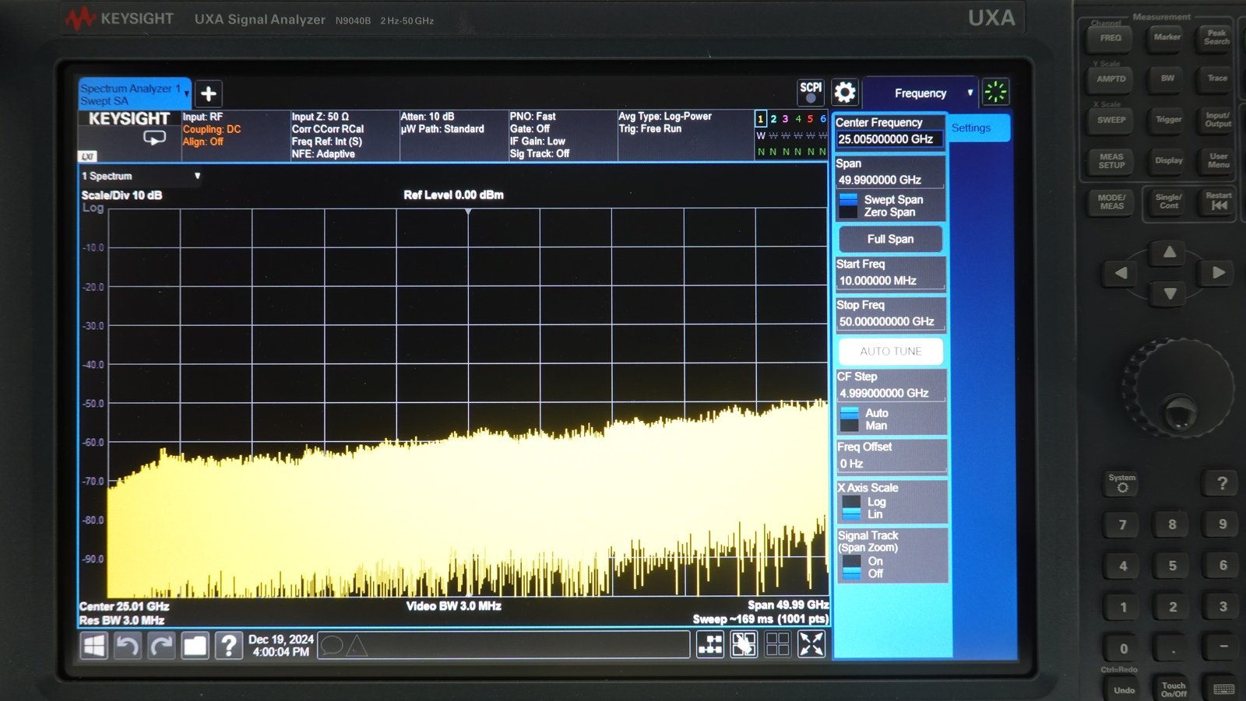
Task: Tap the marker triangle atop the spectrum graph
Action: point(468,212)
